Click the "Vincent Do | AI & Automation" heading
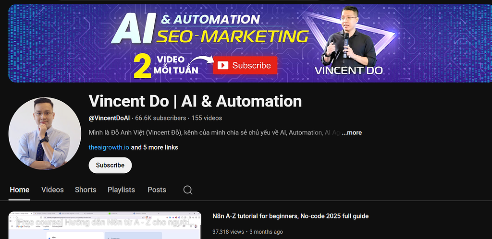Image resolution: width=492 pixels, height=239 pixels. coord(195,101)
